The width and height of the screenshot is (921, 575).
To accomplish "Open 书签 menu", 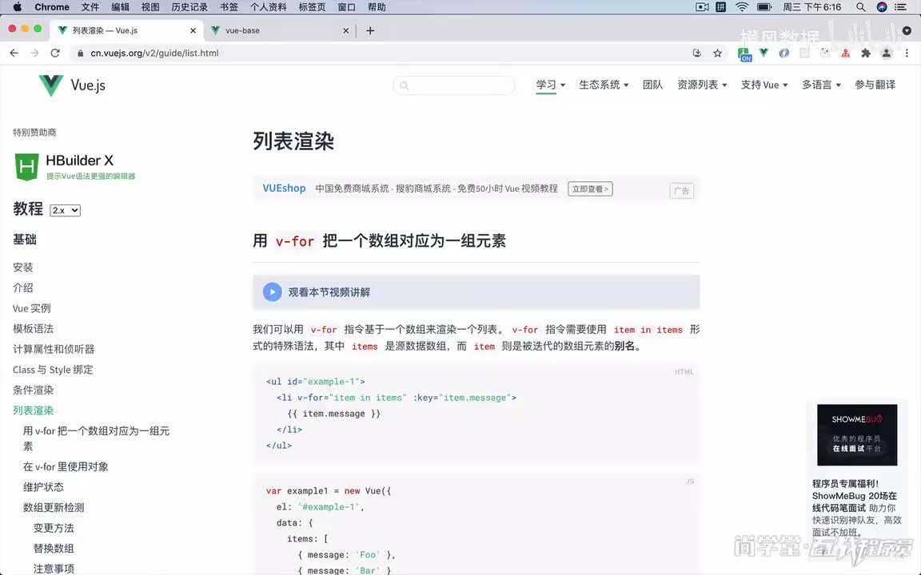I will (229, 7).
